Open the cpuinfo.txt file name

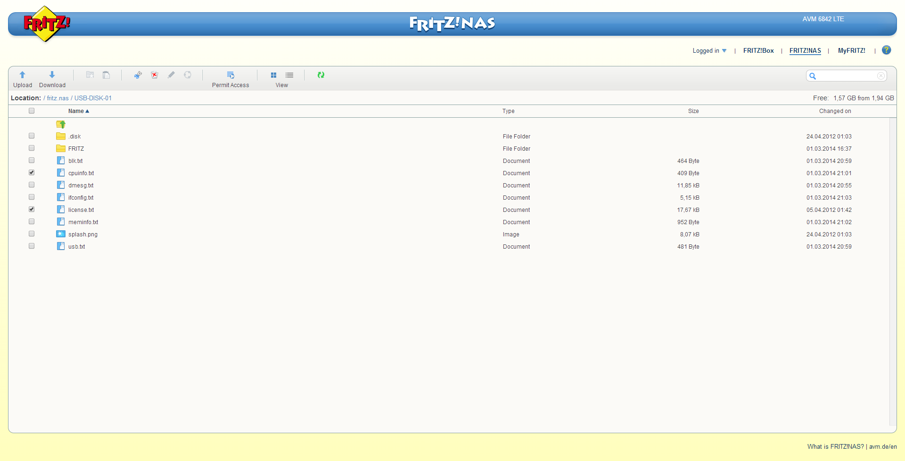[x=81, y=173]
